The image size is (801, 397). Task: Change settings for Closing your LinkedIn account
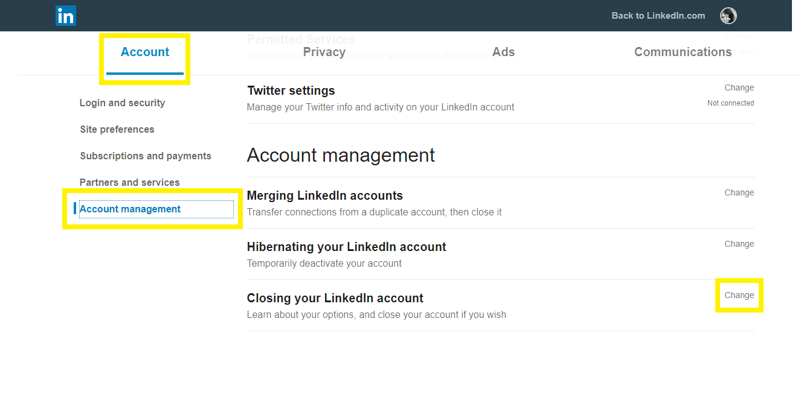coord(739,295)
